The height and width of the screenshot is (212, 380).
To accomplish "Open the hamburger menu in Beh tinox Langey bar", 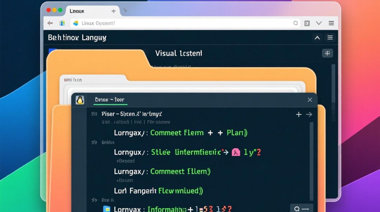I will tap(330, 38).
